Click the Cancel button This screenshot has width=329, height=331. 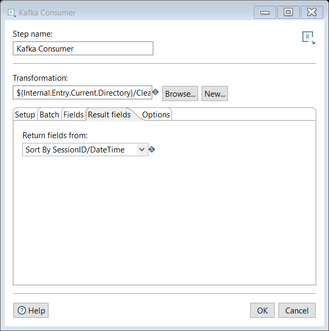[297, 310]
